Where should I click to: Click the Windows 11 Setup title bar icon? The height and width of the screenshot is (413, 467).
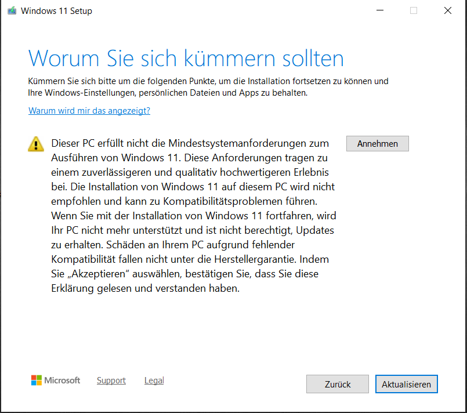pos(12,10)
